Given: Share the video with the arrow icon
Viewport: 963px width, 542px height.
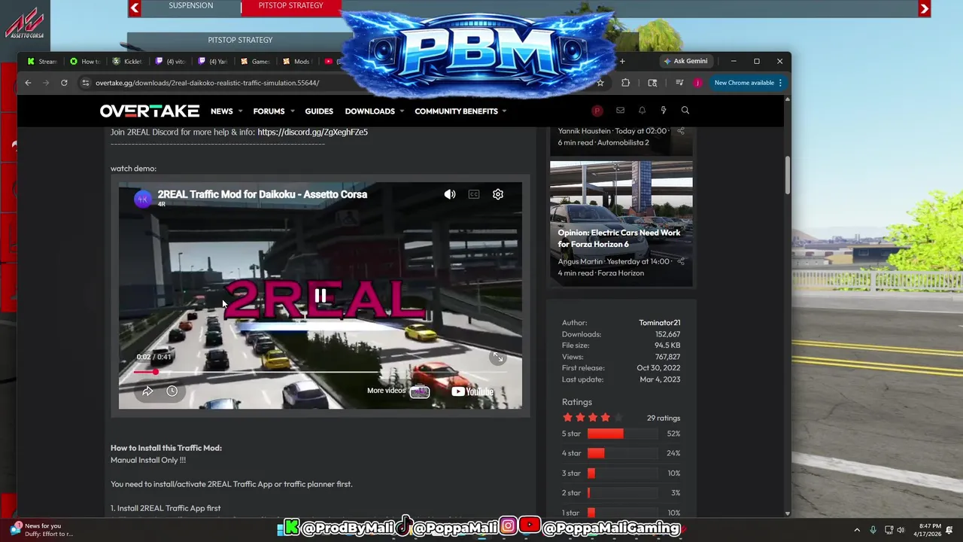Looking at the screenshot, I should 147,391.
